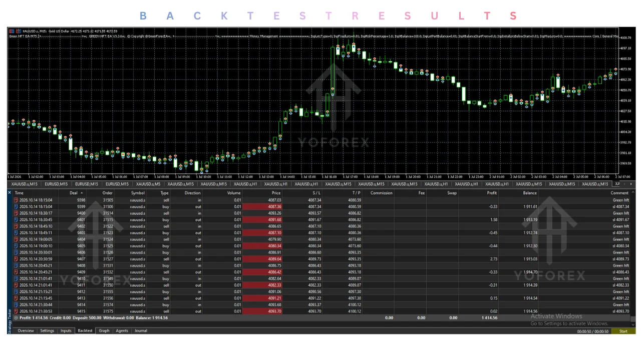The width and height of the screenshot is (641, 360).
Task: Click the Volume column header
Action: point(234,192)
